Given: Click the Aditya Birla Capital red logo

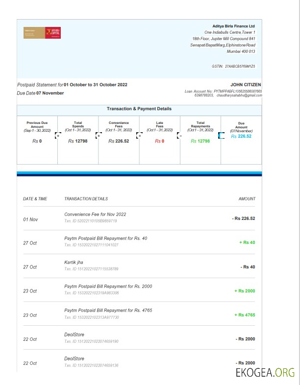Looking at the screenshot, I should pos(53,33).
